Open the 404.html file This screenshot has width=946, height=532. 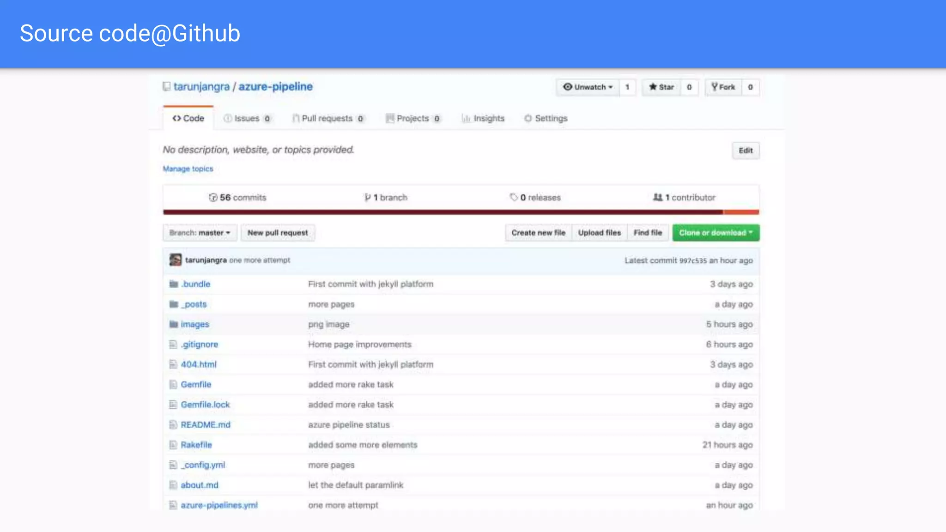tap(199, 364)
